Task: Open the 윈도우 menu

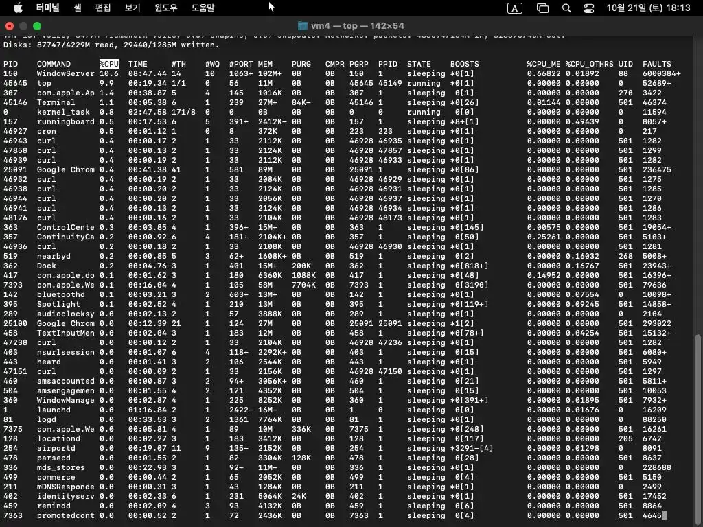Action: pos(166,8)
